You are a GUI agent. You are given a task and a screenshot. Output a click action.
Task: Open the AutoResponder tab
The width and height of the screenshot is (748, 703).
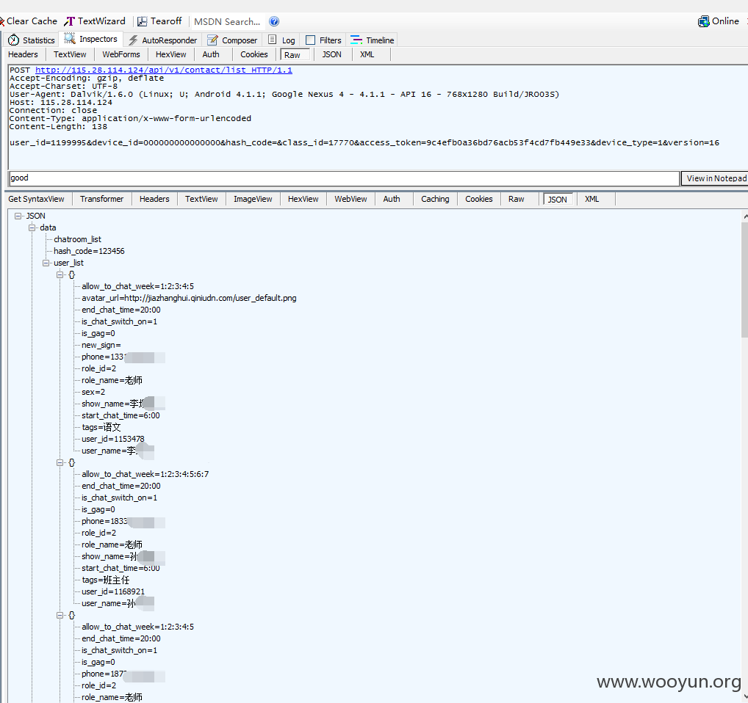click(162, 40)
